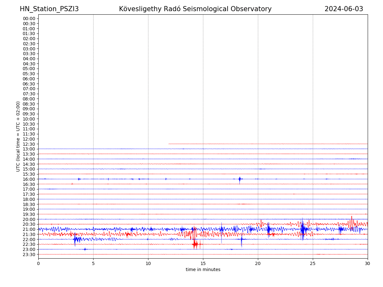Click the blue burst near minute 24 at 21:00

point(302,229)
